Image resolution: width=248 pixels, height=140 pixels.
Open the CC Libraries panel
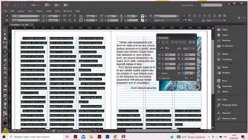point(225,46)
